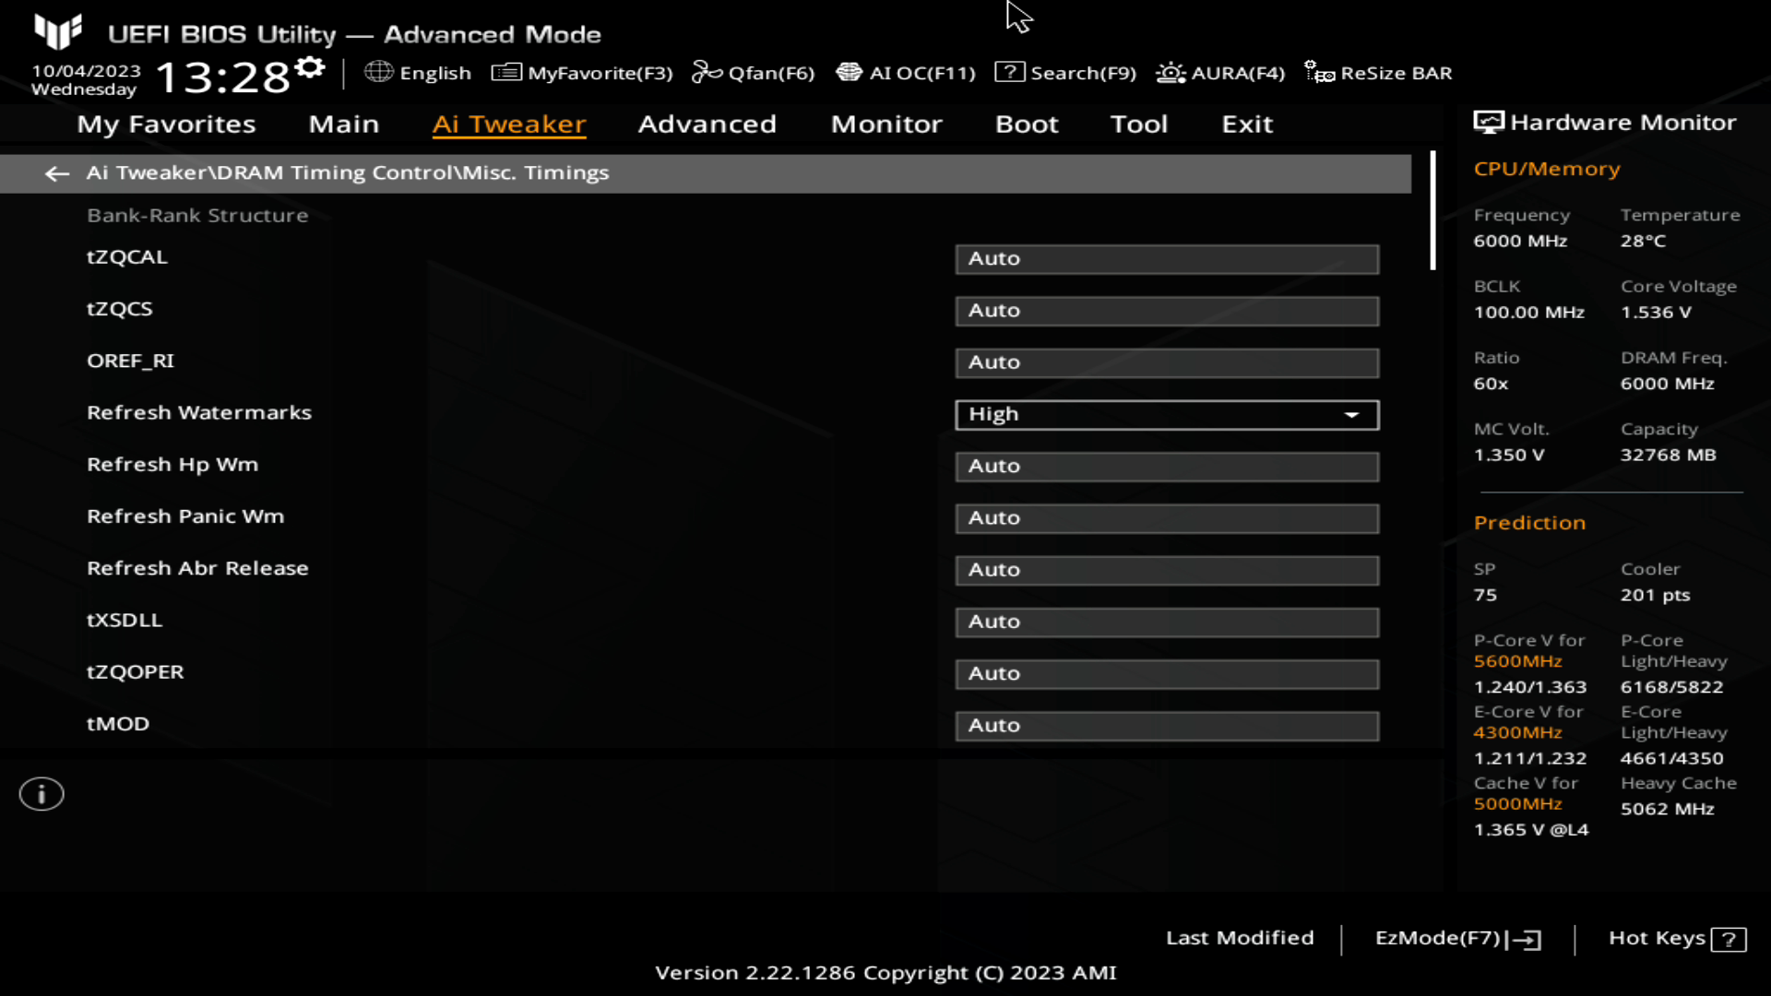Viewport: 1771px width, 996px height.
Task: Click the orange 4300MHz prediction text
Action: pyautogui.click(x=1517, y=732)
